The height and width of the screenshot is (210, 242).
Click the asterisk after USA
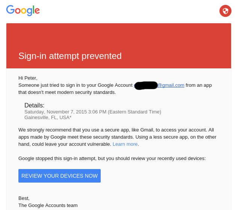(71, 117)
